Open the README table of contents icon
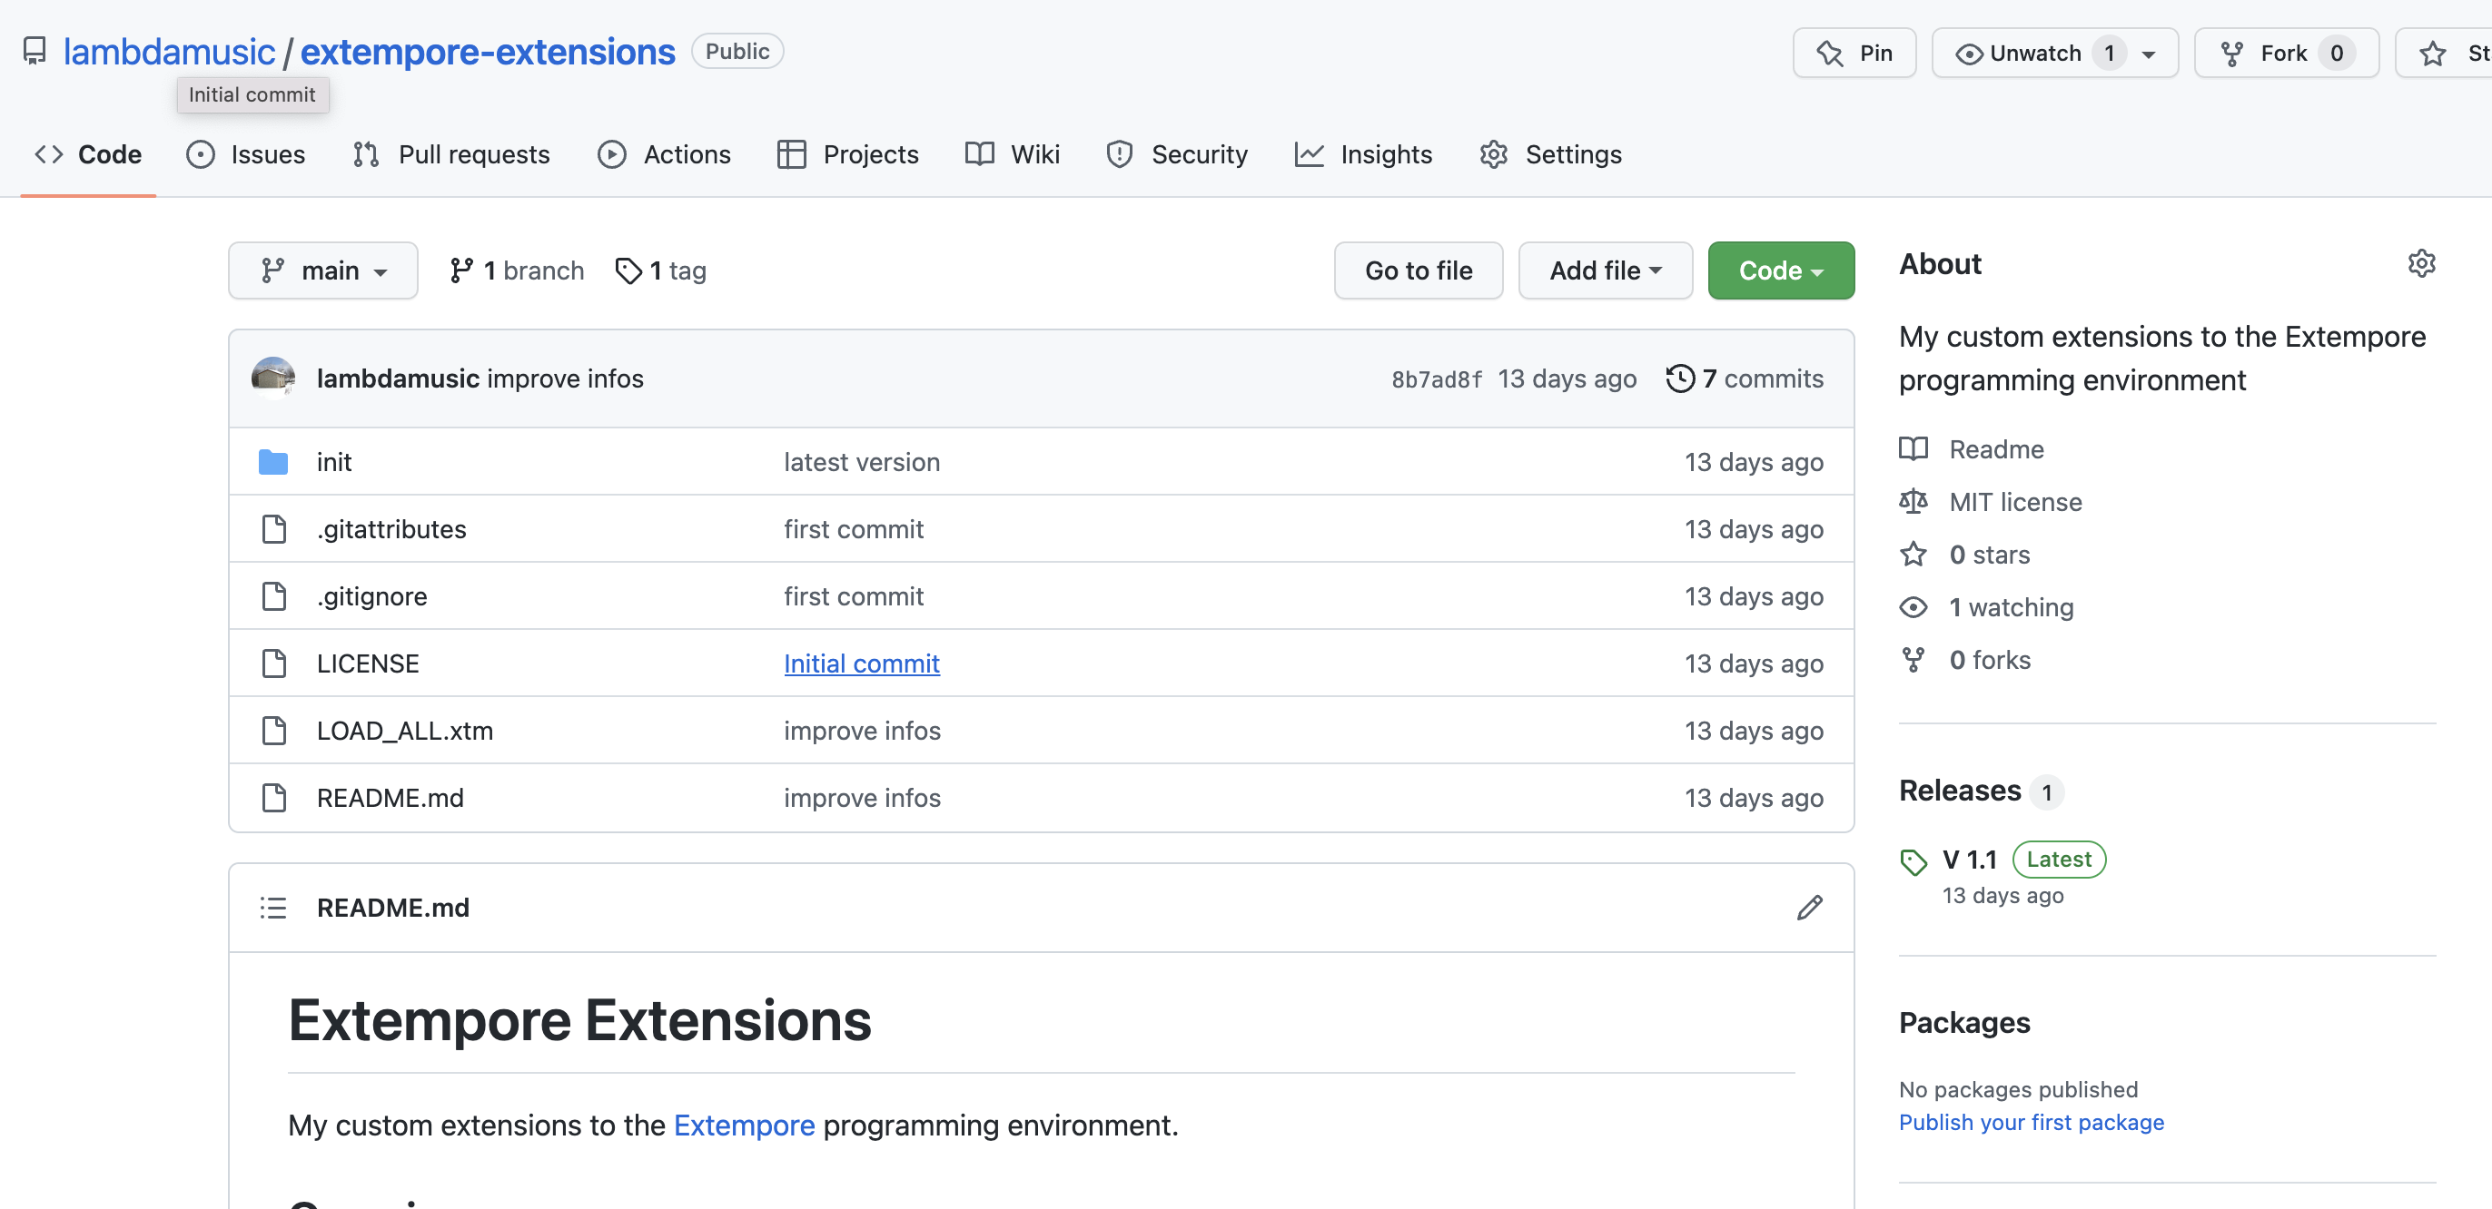 coord(273,909)
